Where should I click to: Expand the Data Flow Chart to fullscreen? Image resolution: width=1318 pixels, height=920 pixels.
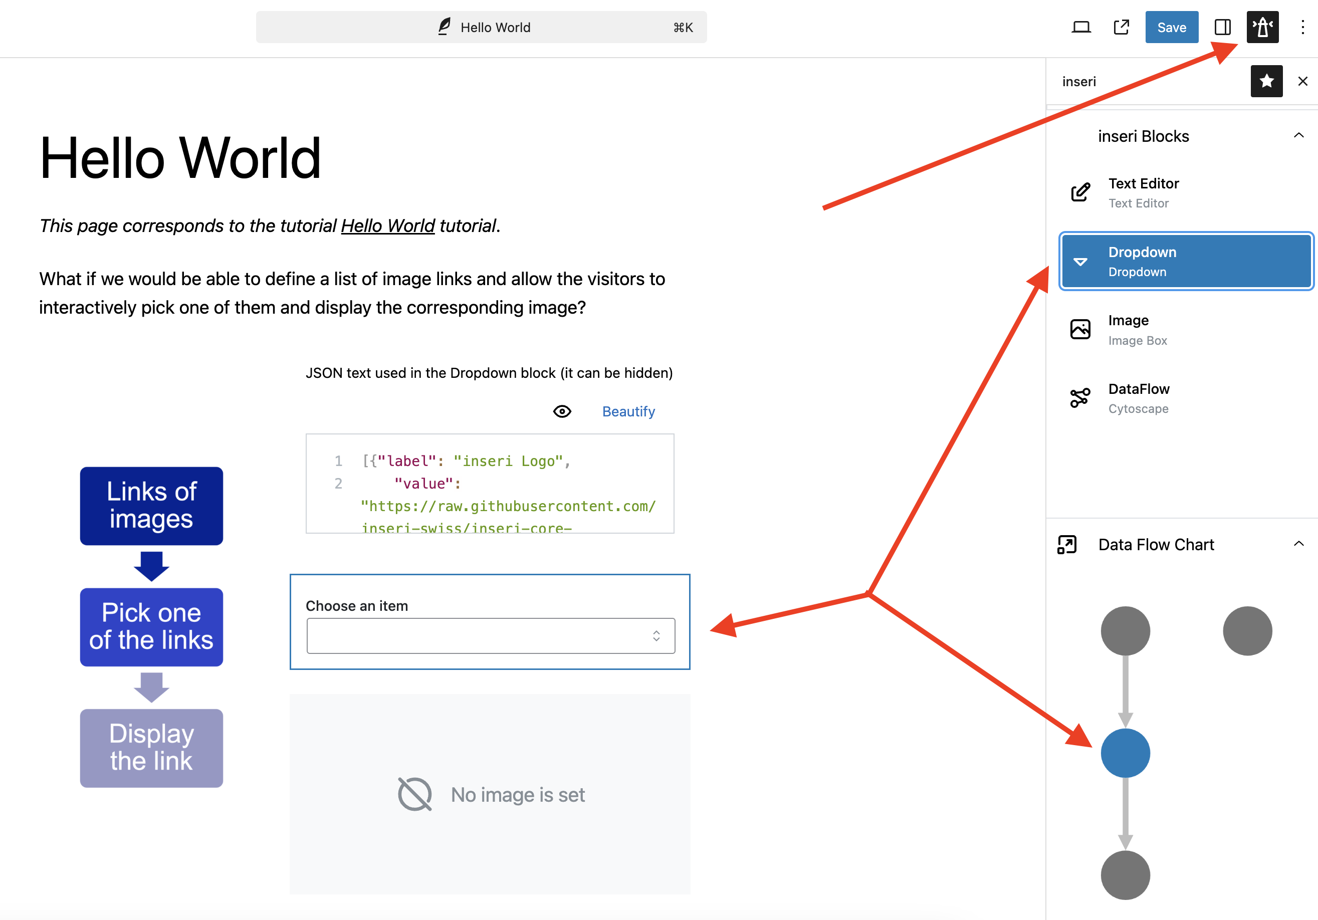click(x=1066, y=545)
